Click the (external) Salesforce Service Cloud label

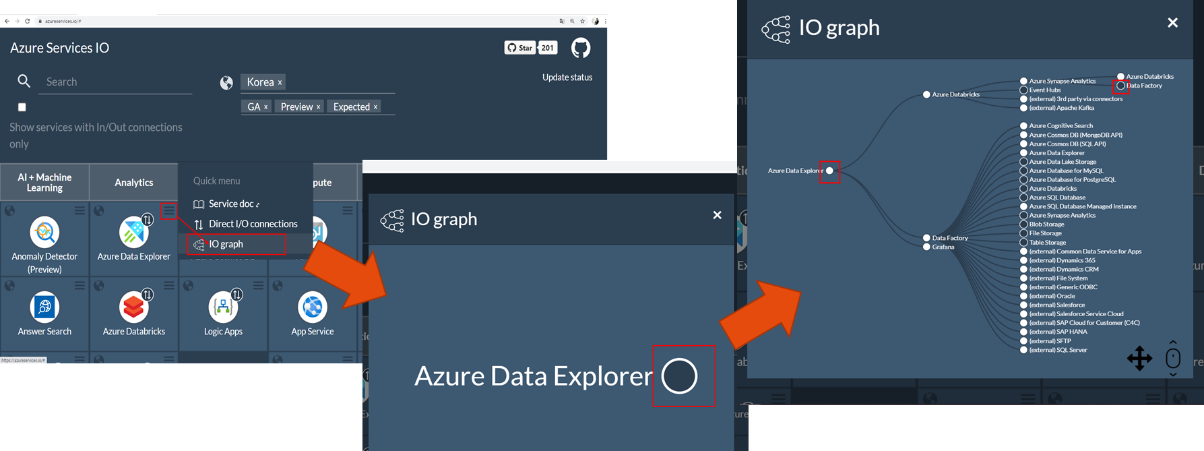(x=1076, y=314)
